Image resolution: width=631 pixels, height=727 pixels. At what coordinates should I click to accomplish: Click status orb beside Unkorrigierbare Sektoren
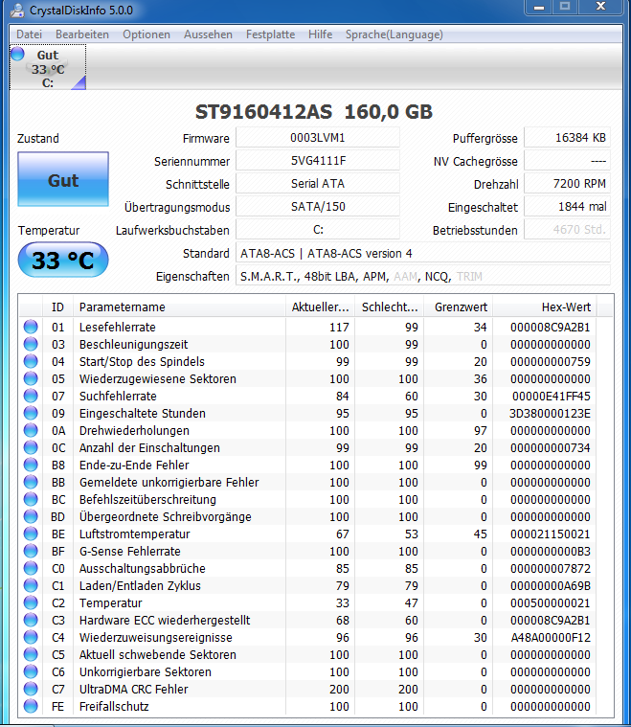point(31,671)
